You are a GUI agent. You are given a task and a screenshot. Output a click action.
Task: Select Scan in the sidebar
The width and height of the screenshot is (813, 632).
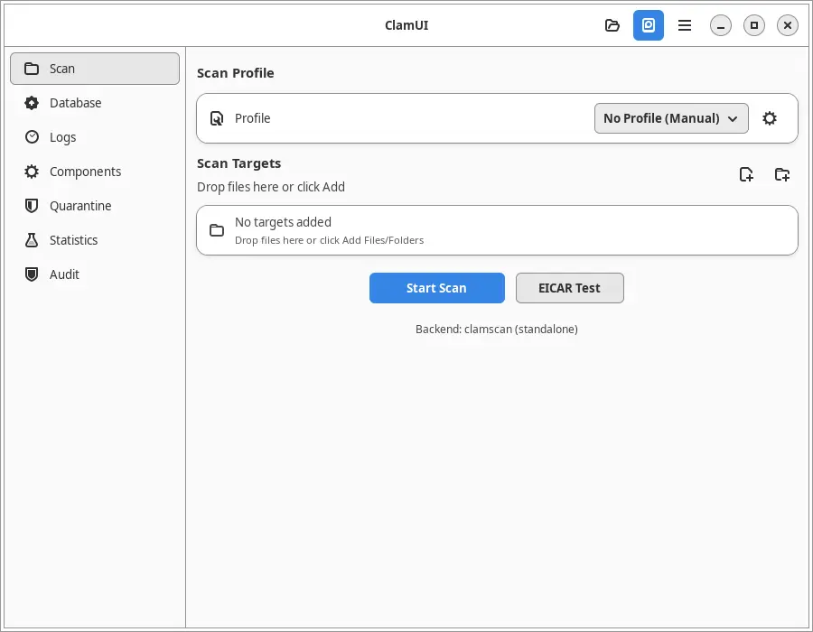point(95,69)
